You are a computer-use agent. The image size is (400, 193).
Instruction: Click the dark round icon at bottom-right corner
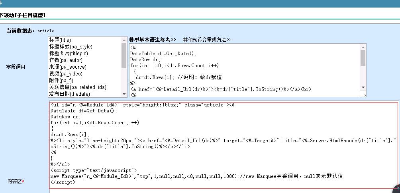397,189
